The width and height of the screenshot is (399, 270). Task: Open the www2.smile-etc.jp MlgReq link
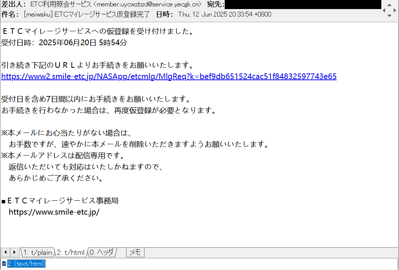click(x=169, y=76)
